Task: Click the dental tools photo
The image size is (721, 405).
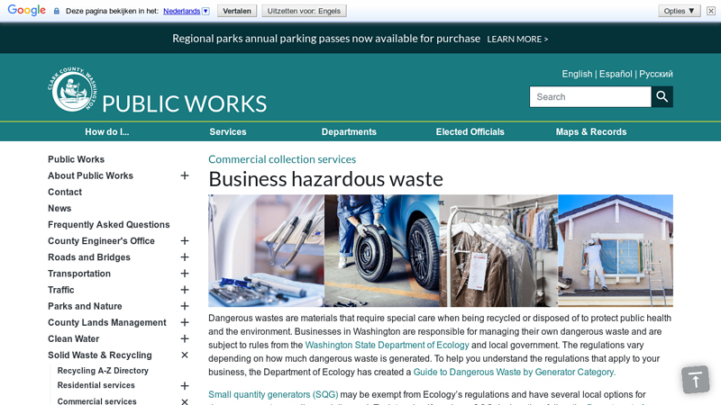Action: 266,251
